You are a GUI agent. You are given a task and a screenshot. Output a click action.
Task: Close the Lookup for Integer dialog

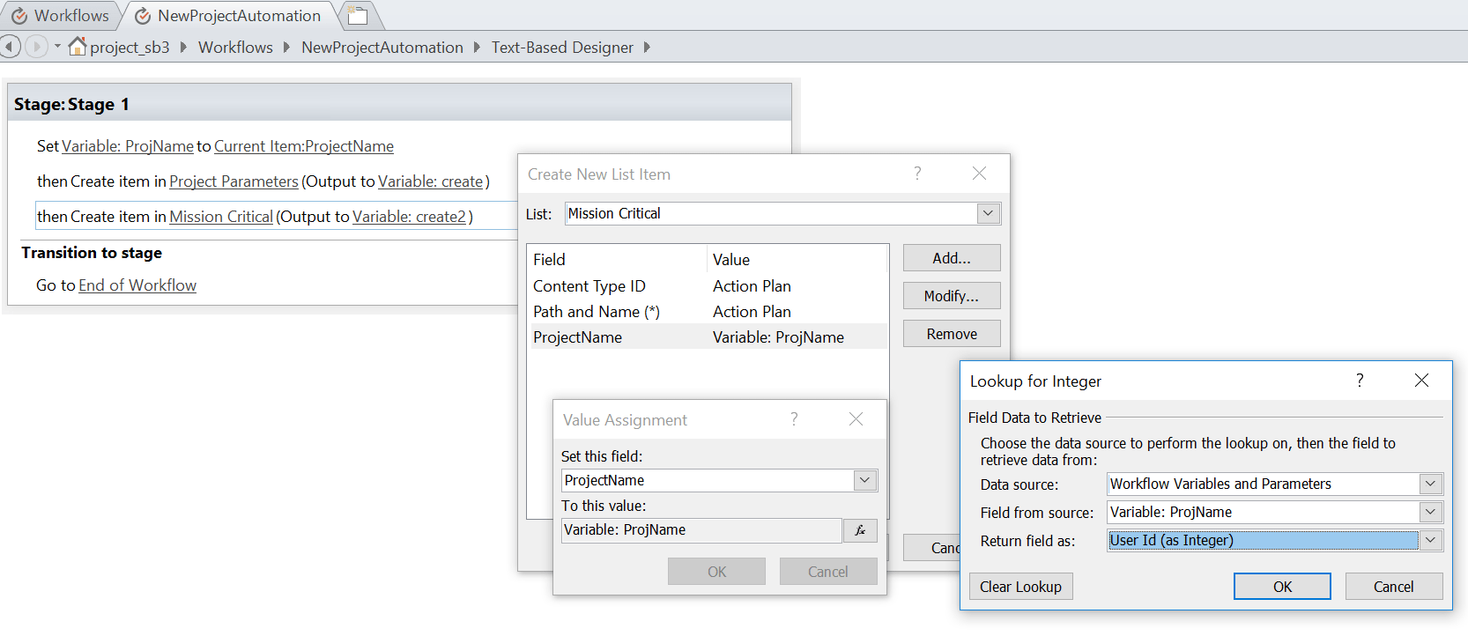pyautogui.click(x=1421, y=381)
